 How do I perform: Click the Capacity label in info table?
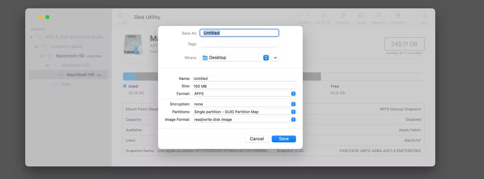134,120
